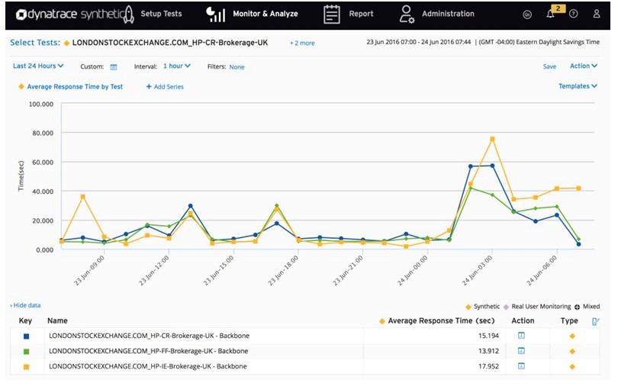This screenshot has height=386, width=618.
Task: Click the Synthetic type diamond in HP-IE row
Action: pos(572,367)
